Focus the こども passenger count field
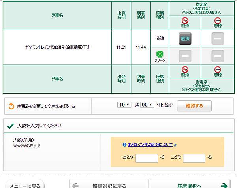This screenshot has height=188, width=237. pyautogui.click(x=194, y=158)
